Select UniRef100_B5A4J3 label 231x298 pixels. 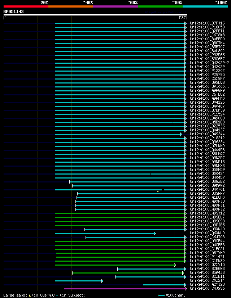tap(207, 273)
